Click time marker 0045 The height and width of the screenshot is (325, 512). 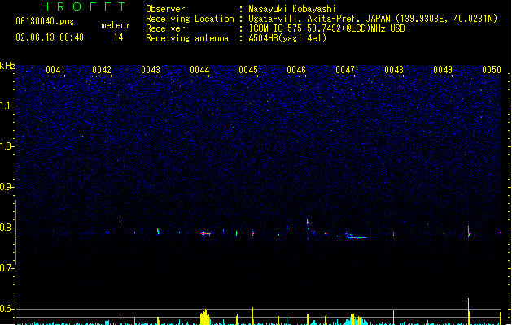coord(248,70)
